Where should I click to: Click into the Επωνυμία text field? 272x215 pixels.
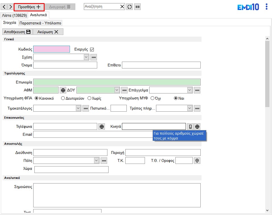click(117, 82)
